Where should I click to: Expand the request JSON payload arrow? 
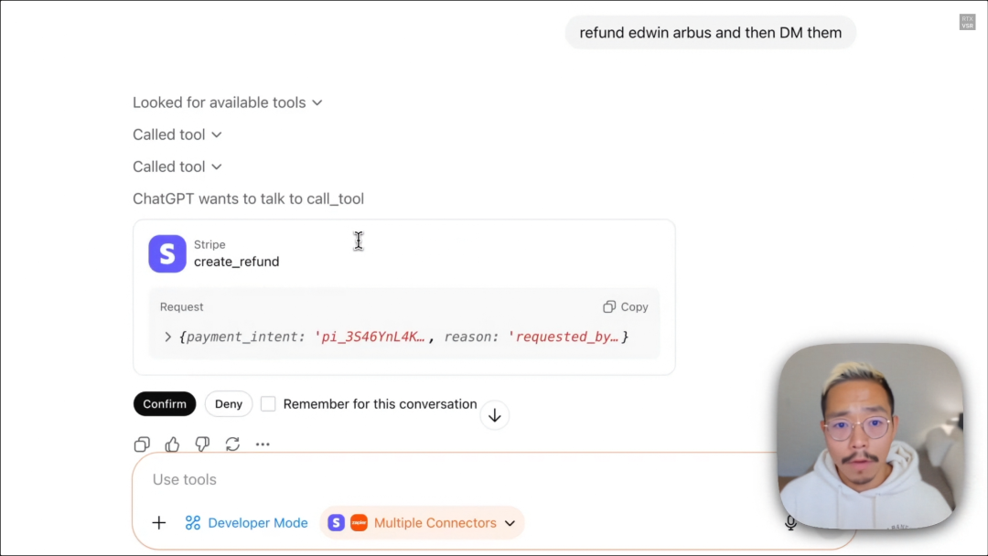click(168, 337)
